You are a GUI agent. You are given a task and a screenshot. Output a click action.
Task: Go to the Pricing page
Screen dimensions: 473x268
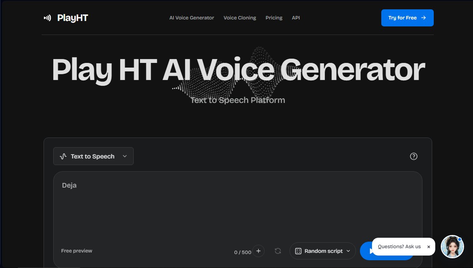[274, 18]
